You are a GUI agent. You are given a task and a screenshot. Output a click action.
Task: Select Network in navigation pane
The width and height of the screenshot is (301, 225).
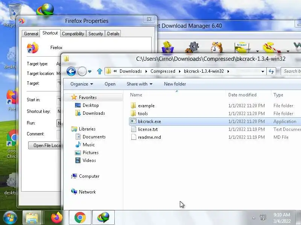tap(83, 192)
